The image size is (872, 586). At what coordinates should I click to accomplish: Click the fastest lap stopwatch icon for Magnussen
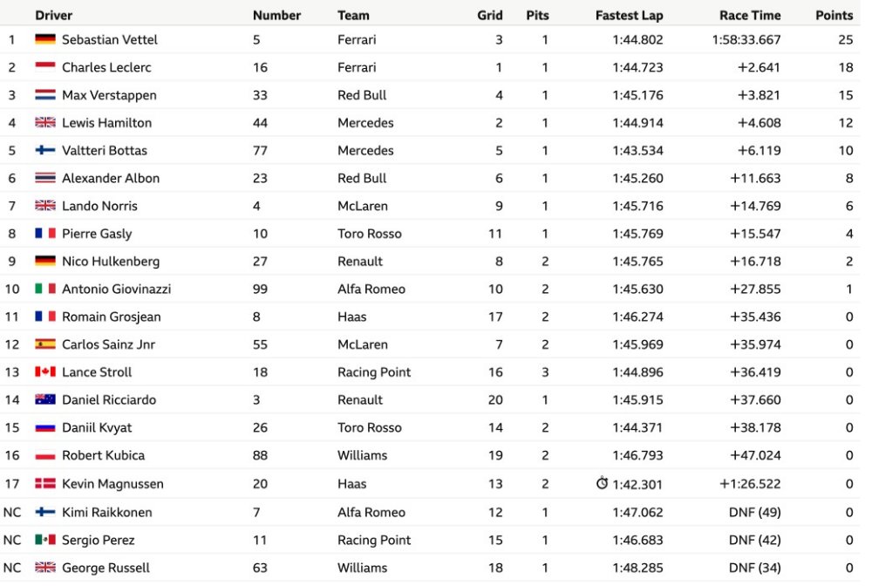pos(602,483)
